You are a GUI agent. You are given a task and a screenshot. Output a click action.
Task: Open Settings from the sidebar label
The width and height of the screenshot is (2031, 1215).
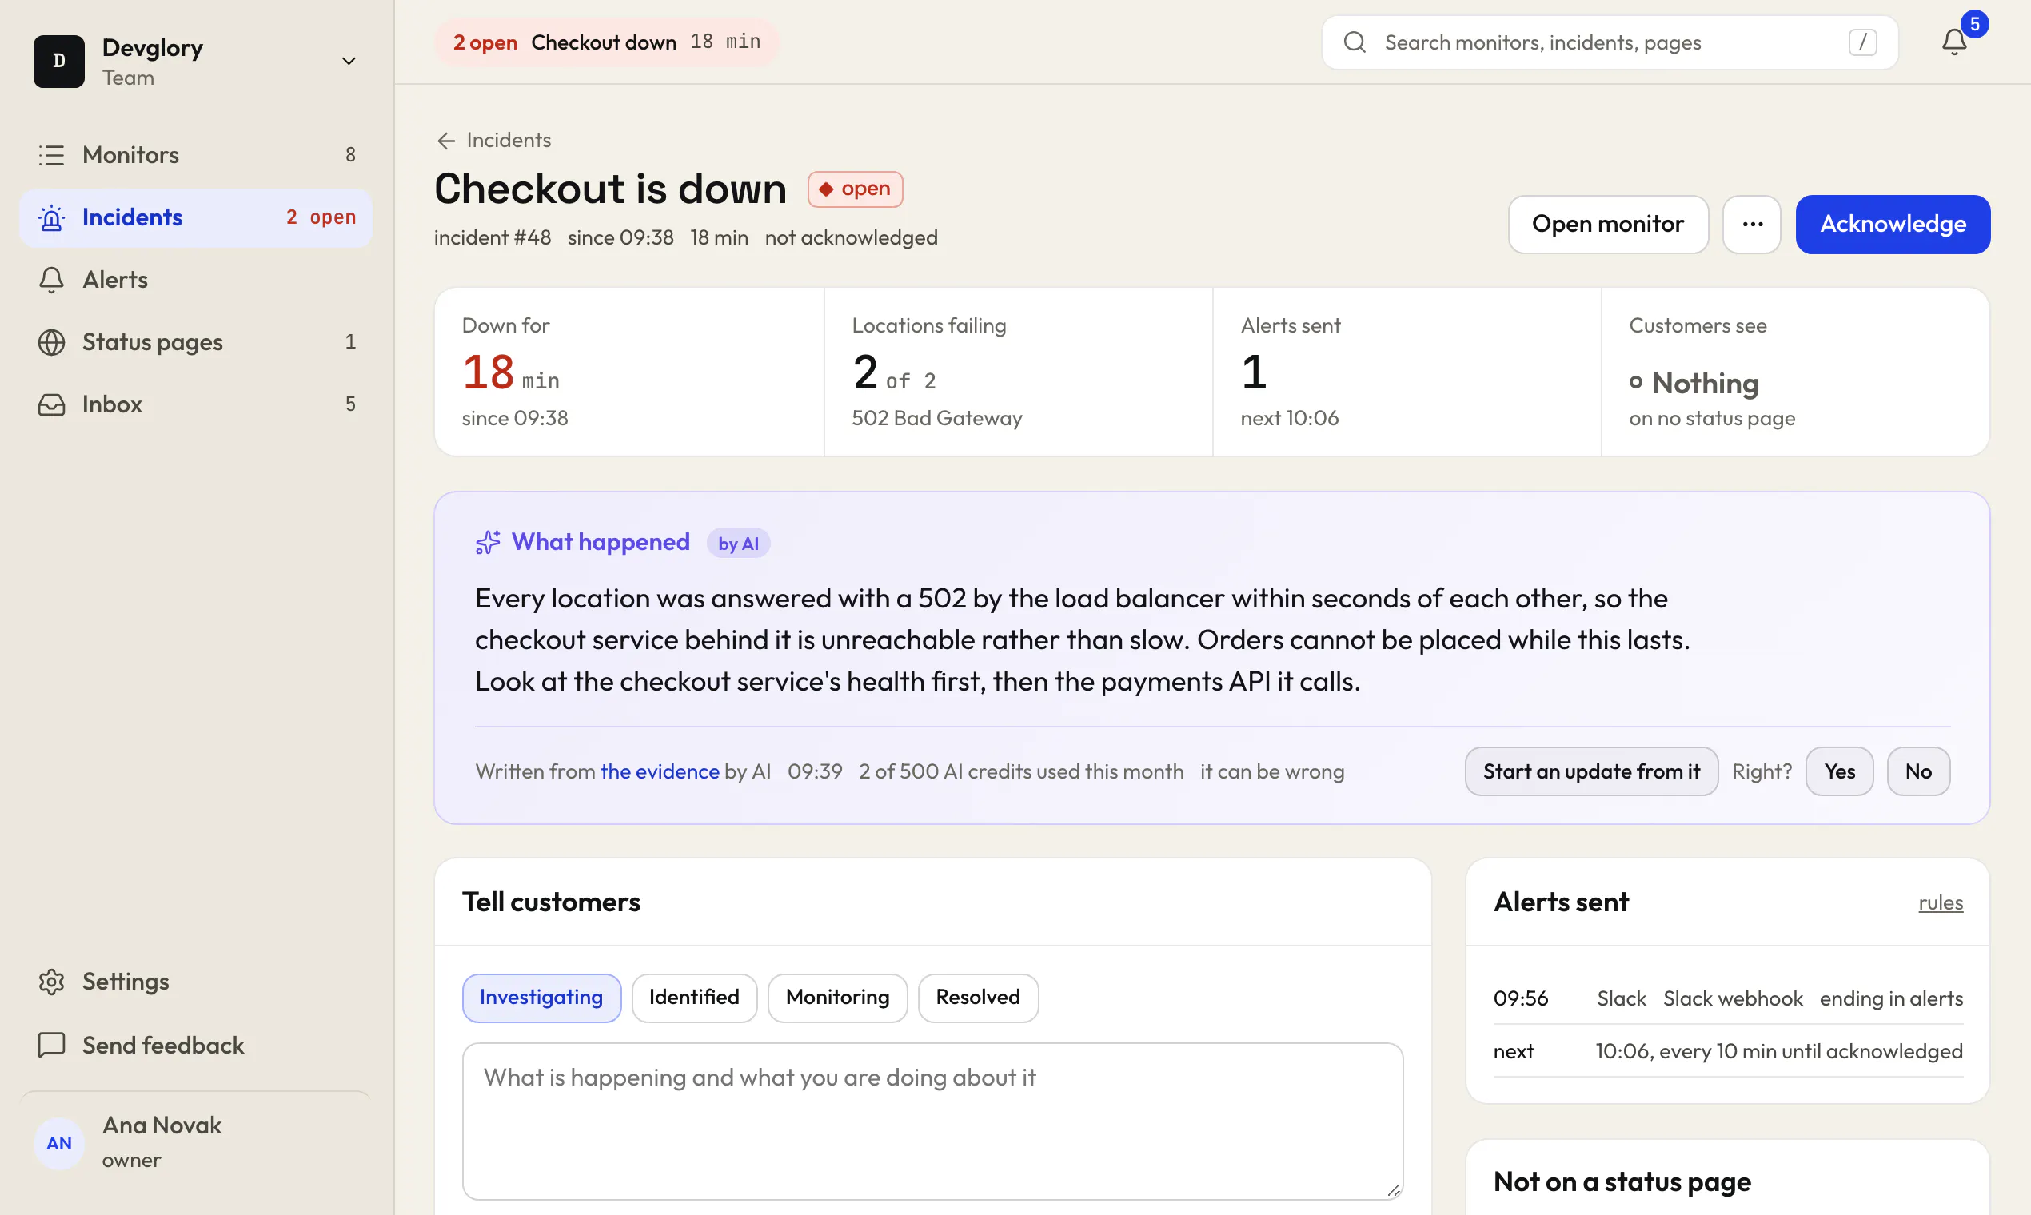(126, 982)
